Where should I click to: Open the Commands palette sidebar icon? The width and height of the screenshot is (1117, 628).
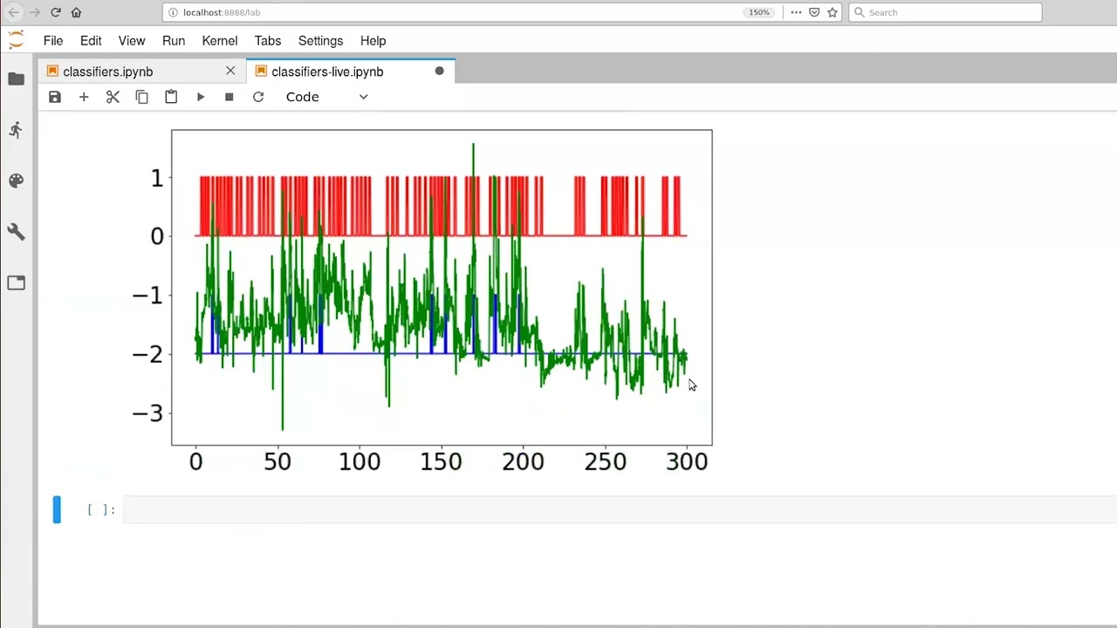[16, 181]
